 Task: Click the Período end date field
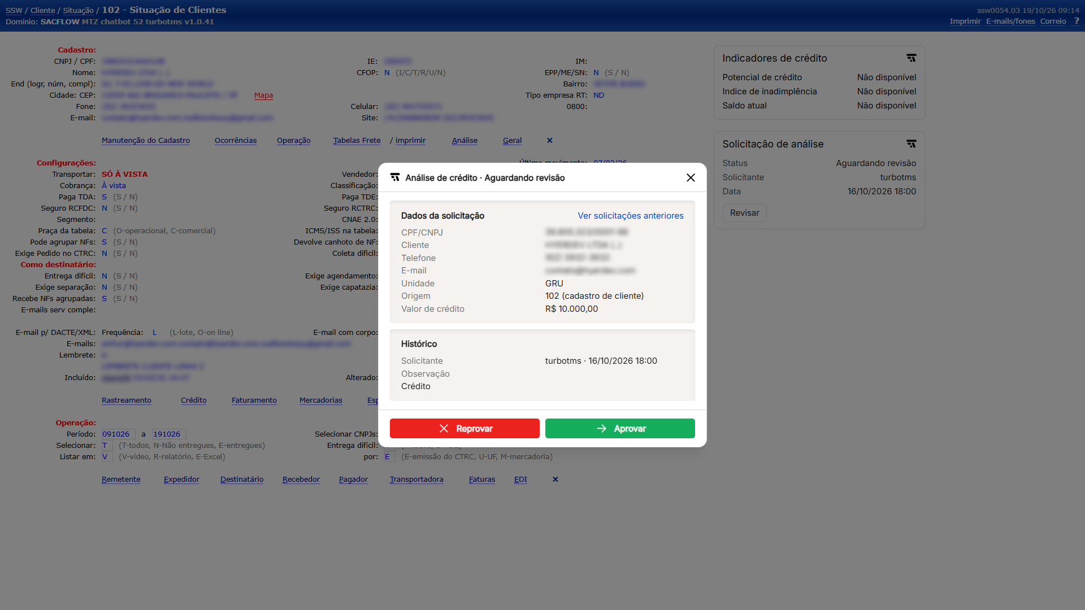[169, 434]
